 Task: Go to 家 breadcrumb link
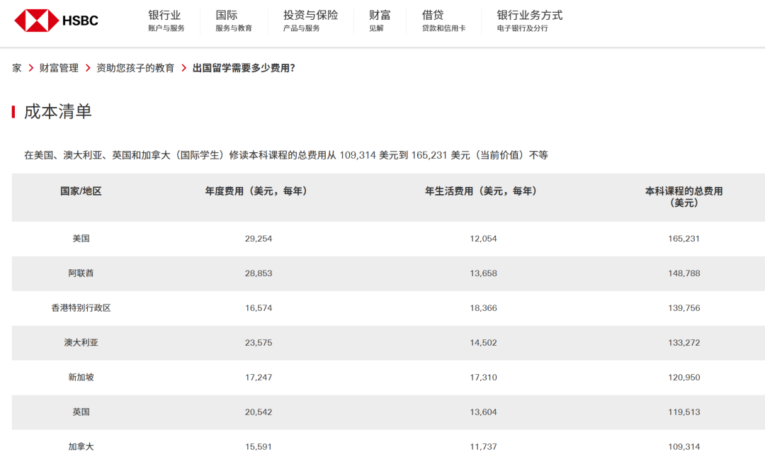click(x=17, y=68)
